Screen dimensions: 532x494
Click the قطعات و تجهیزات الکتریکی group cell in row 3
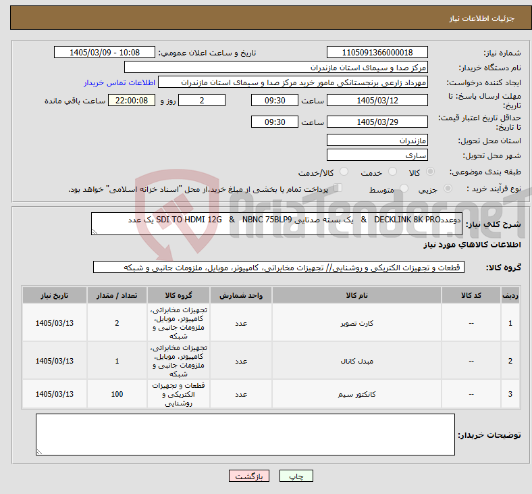point(178,394)
